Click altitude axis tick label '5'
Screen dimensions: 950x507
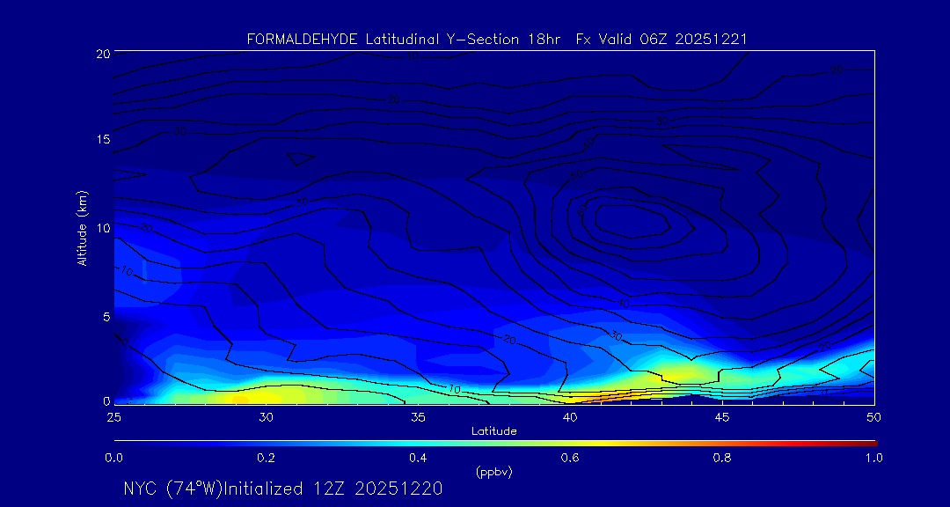[x=106, y=317]
